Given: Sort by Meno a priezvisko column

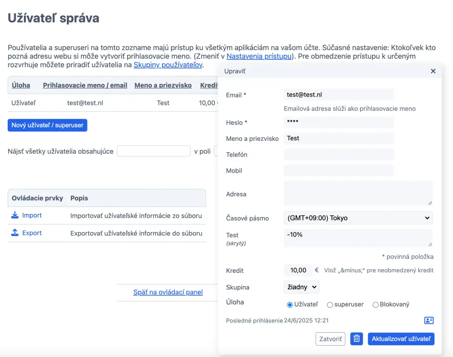Looking at the screenshot, I should pyautogui.click(x=163, y=86).
